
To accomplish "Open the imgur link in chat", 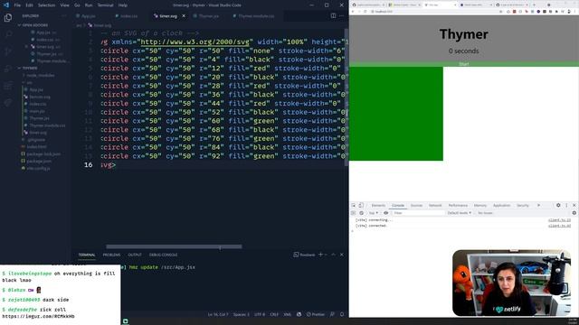I will coord(38,316).
